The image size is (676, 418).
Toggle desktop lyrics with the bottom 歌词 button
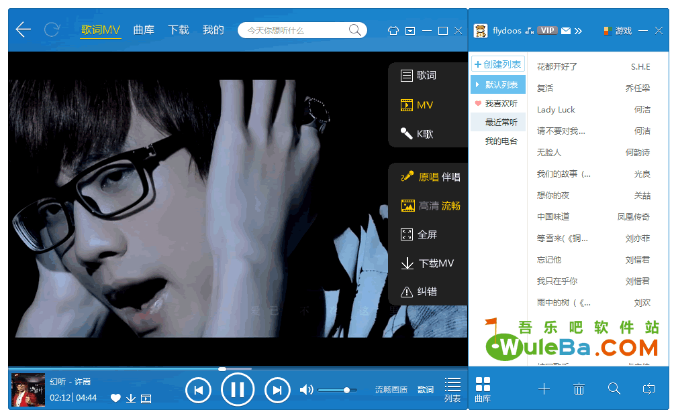pyautogui.click(x=426, y=390)
